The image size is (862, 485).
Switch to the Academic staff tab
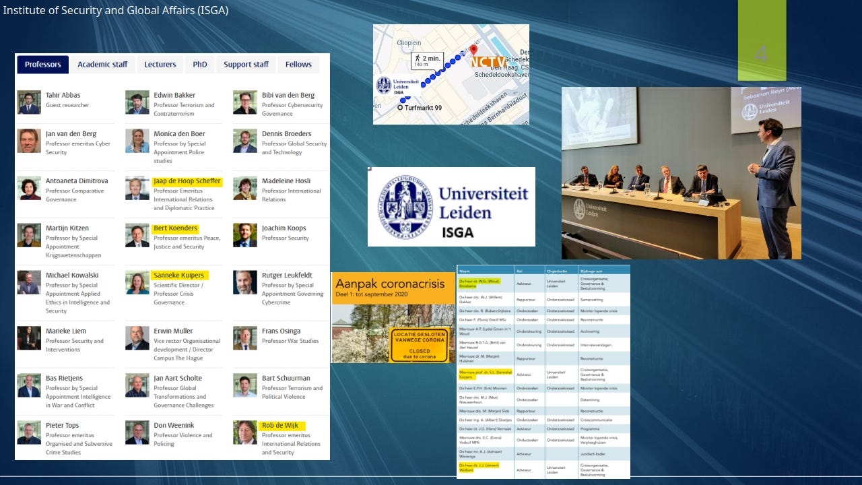(x=102, y=65)
